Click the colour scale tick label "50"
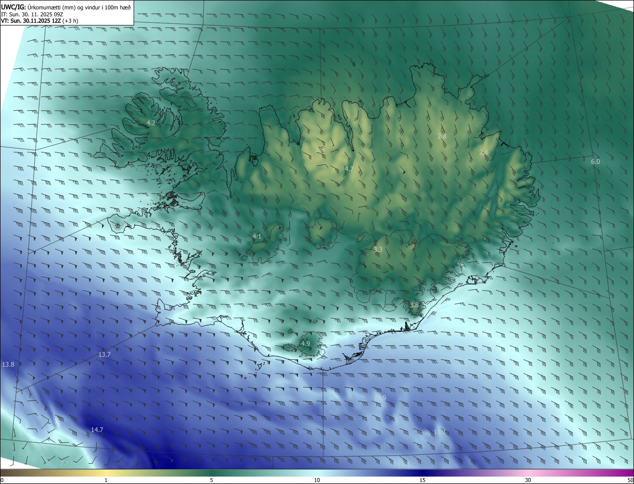Screen dimensions: 634x484 (630, 480)
